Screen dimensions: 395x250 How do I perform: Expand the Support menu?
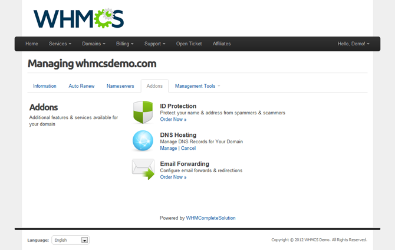pyautogui.click(x=154, y=44)
